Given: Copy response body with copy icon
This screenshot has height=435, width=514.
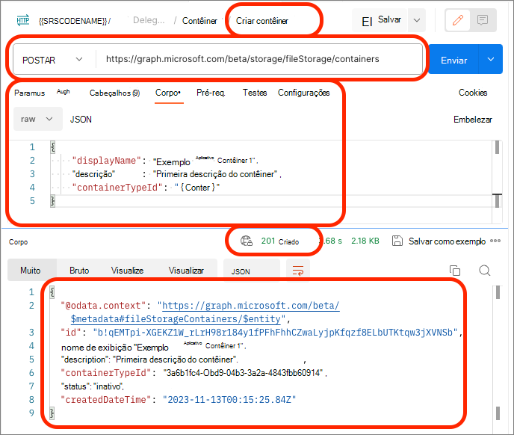Looking at the screenshot, I should click(x=455, y=271).
